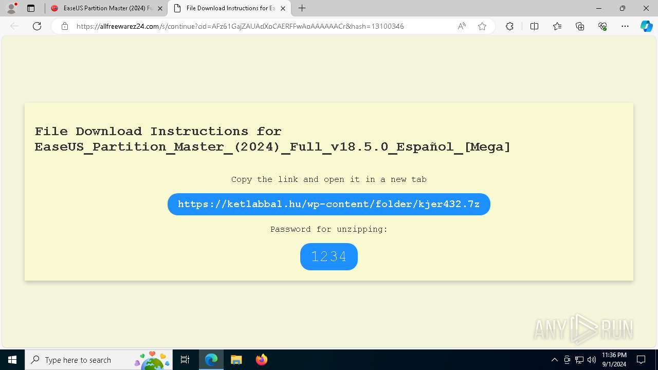Viewport: 658px width, 370px height.
Task: Enable split screen view
Action: (x=534, y=26)
